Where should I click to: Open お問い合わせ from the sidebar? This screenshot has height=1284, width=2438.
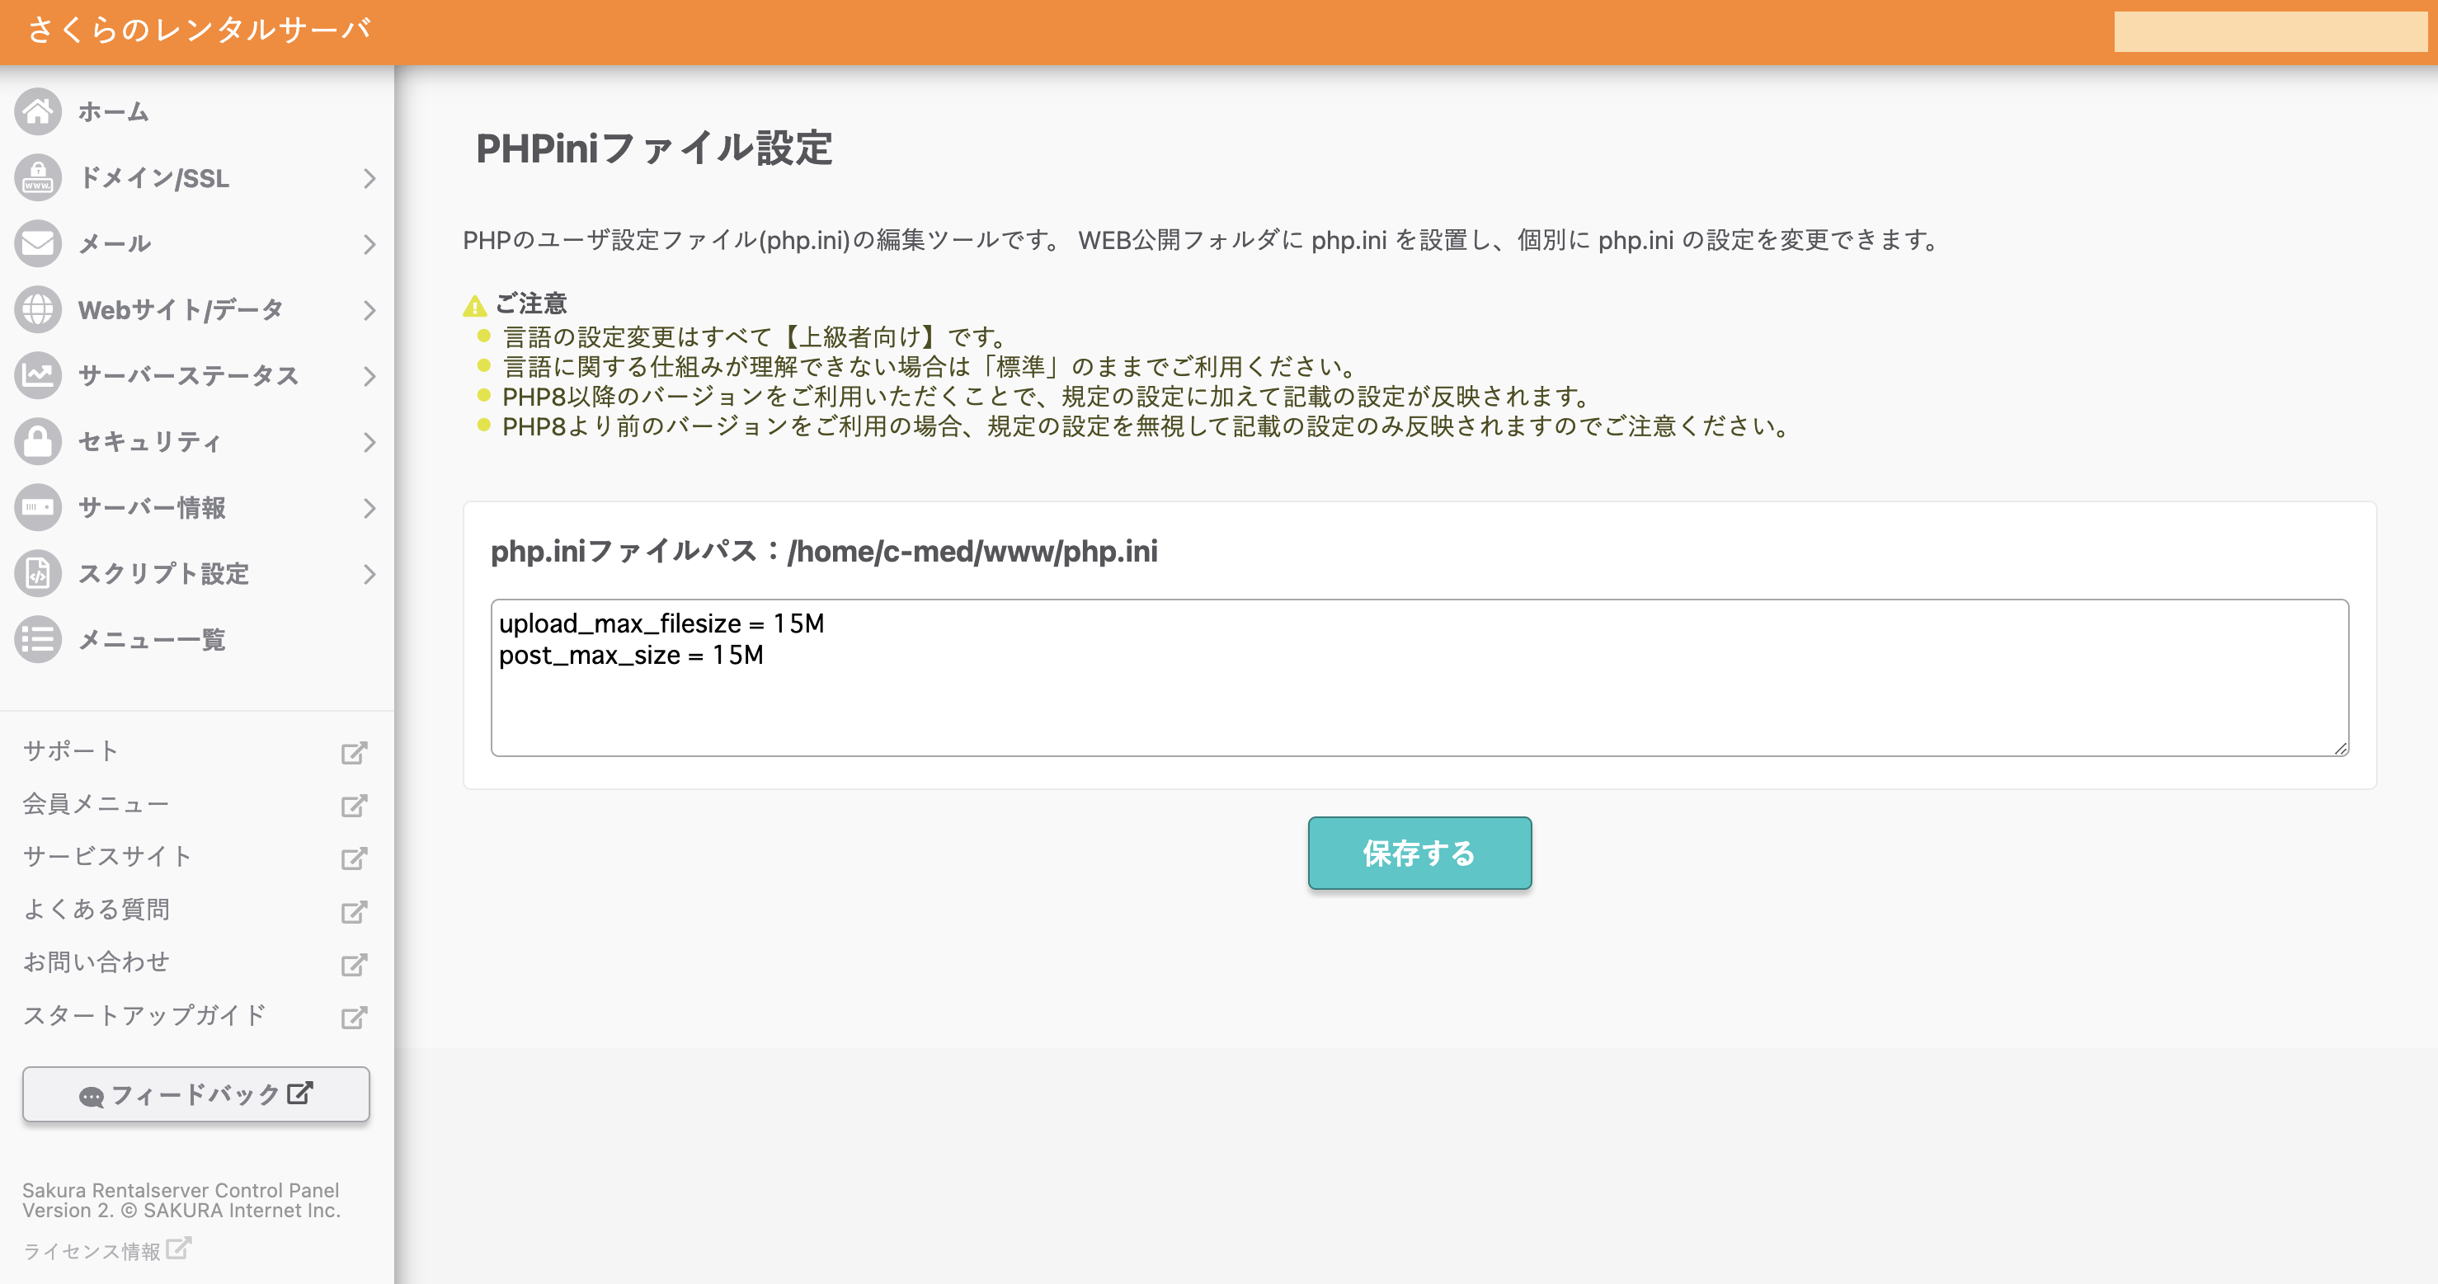click(96, 962)
